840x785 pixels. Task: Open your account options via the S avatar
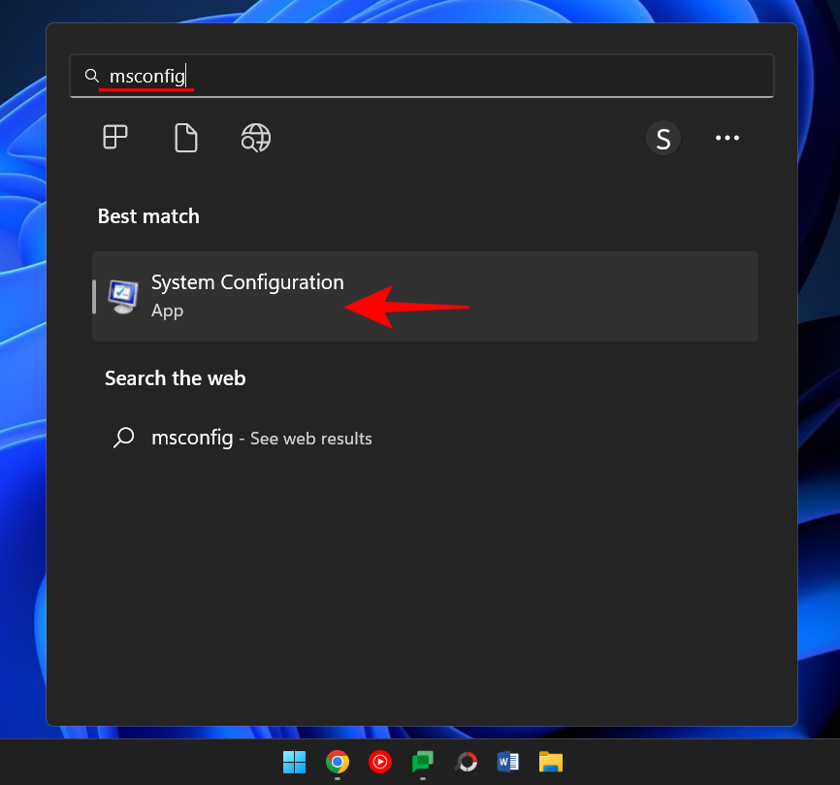(x=663, y=137)
